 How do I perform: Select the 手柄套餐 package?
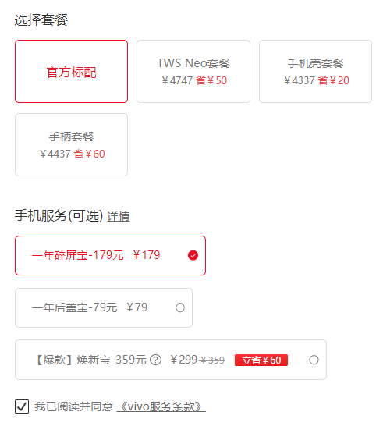point(71,145)
